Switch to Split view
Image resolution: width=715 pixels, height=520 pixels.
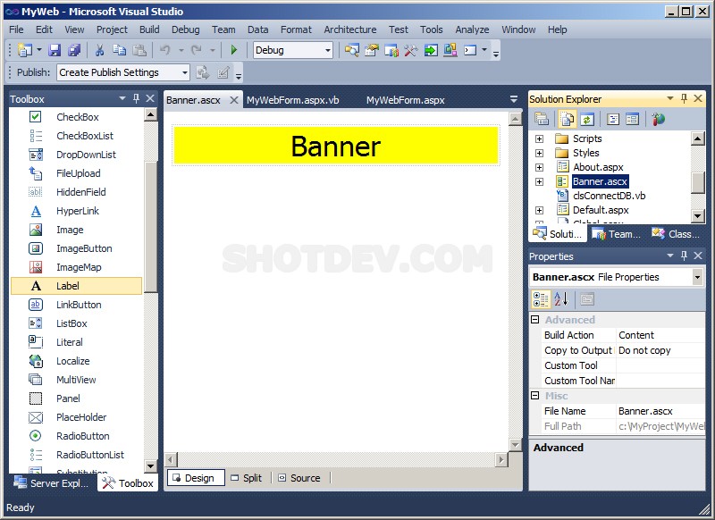point(247,478)
